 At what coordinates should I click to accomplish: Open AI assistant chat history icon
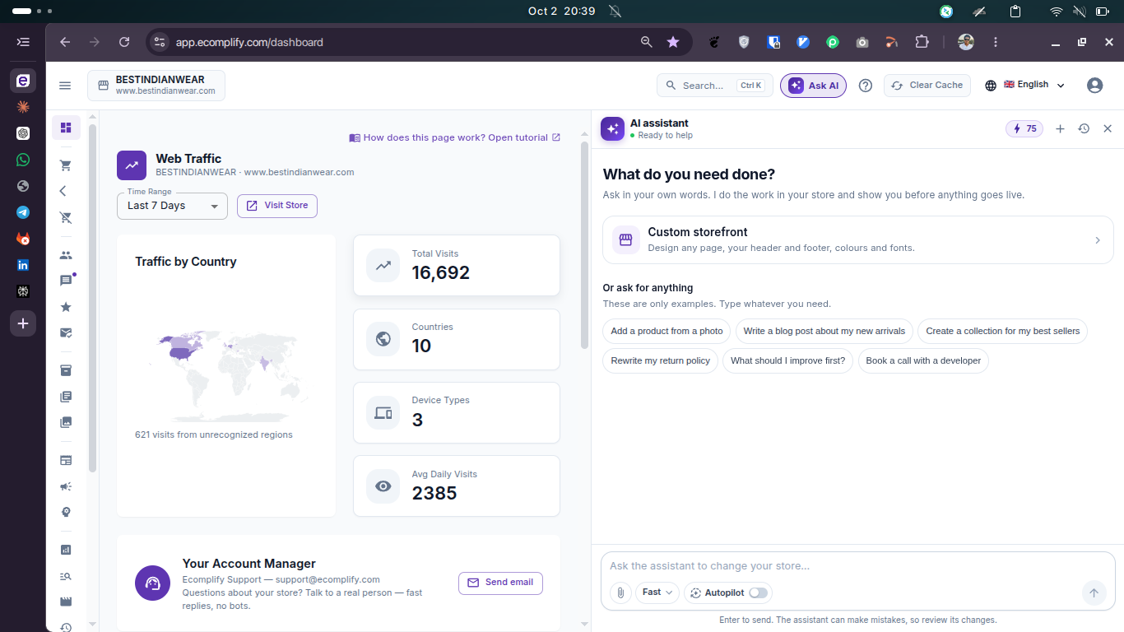[1084, 128]
